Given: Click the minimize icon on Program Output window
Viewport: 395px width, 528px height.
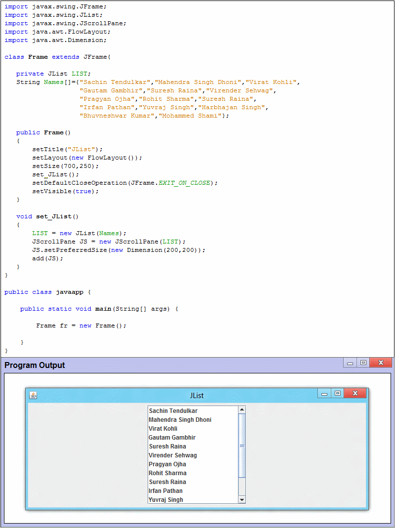Looking at the screenshot, I should tap(350, 362).
